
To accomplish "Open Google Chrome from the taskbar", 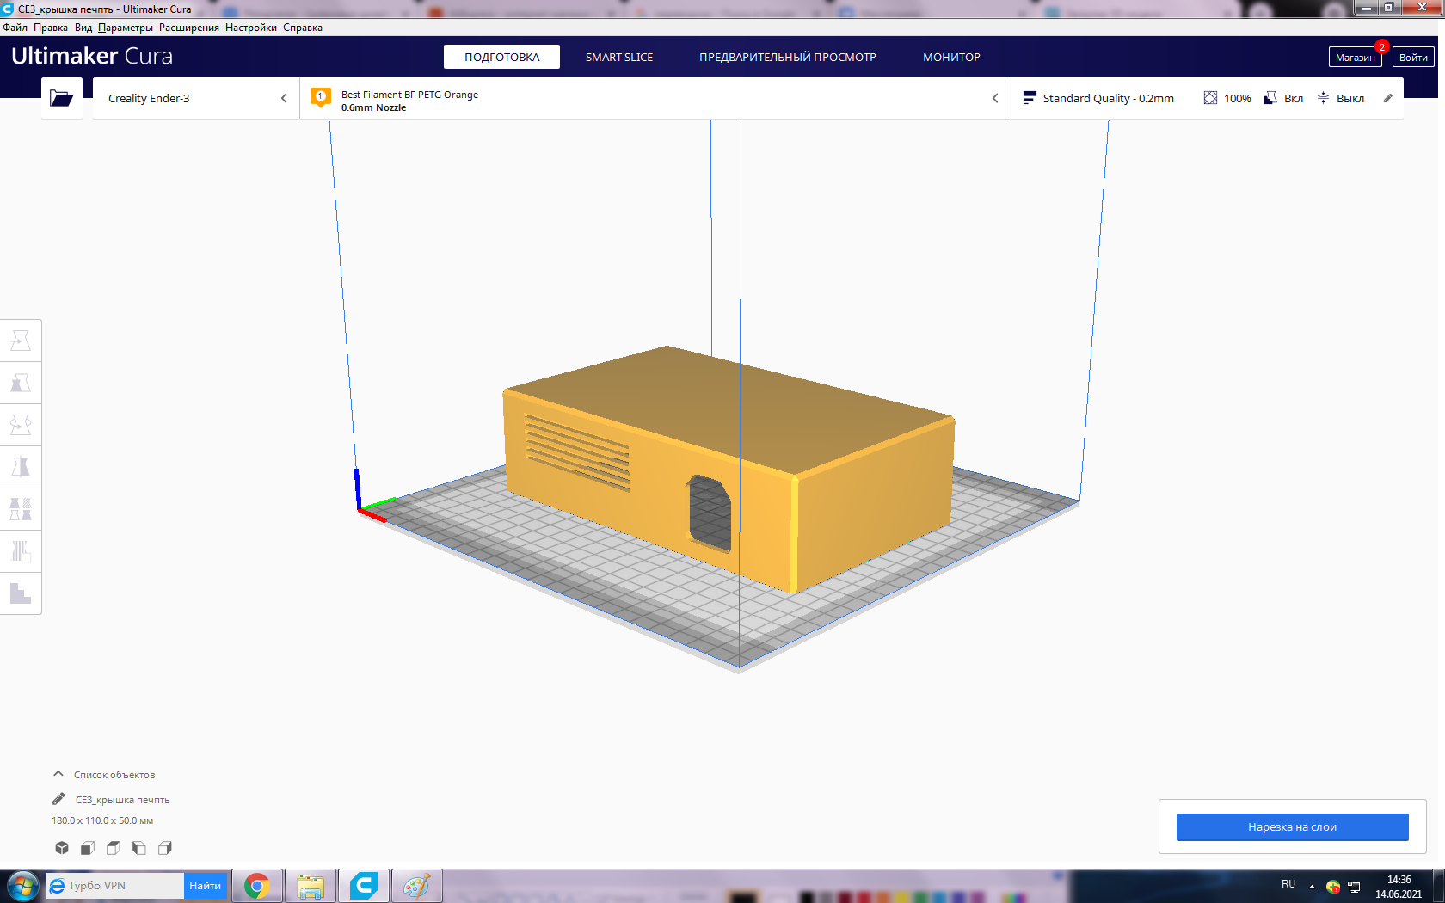I will coord(256,885).
